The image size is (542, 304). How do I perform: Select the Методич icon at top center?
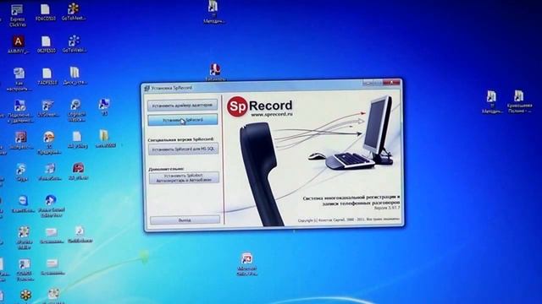213,12
